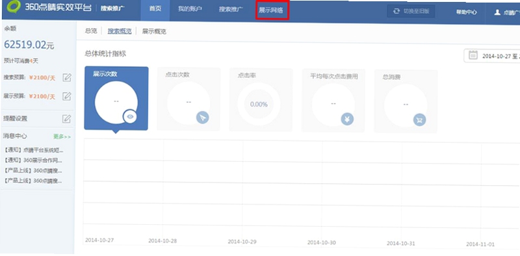Open notice 【通知】360展示合作网...
520x256 pixels.
tap(33, 160)
